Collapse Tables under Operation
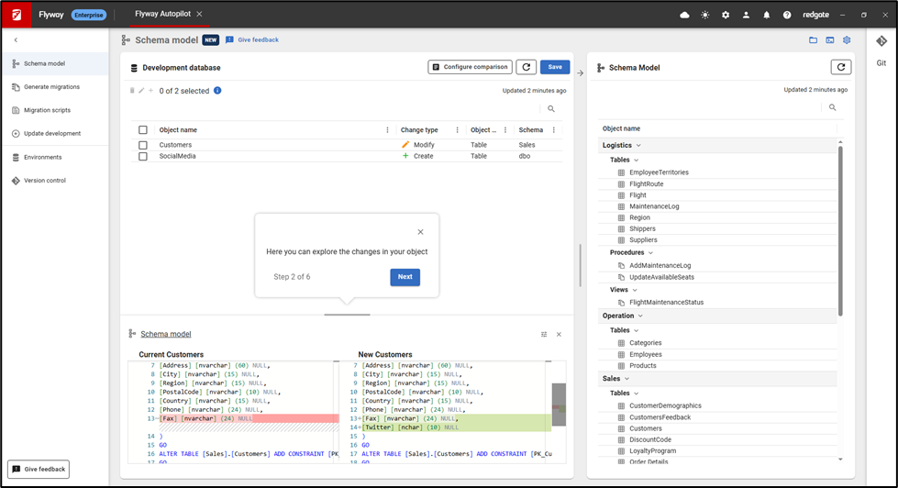 (x=637, y=330)
